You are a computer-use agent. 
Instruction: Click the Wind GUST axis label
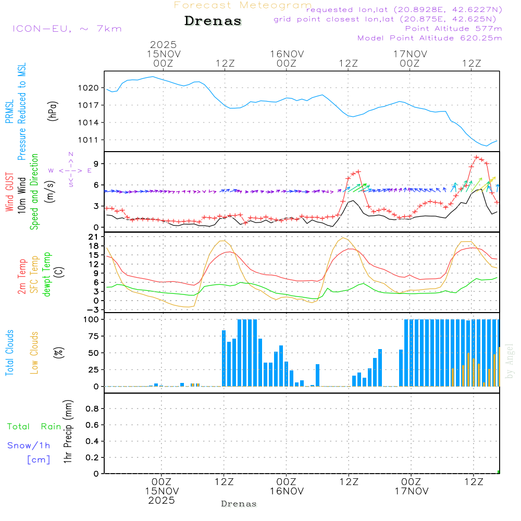[10, 193]
